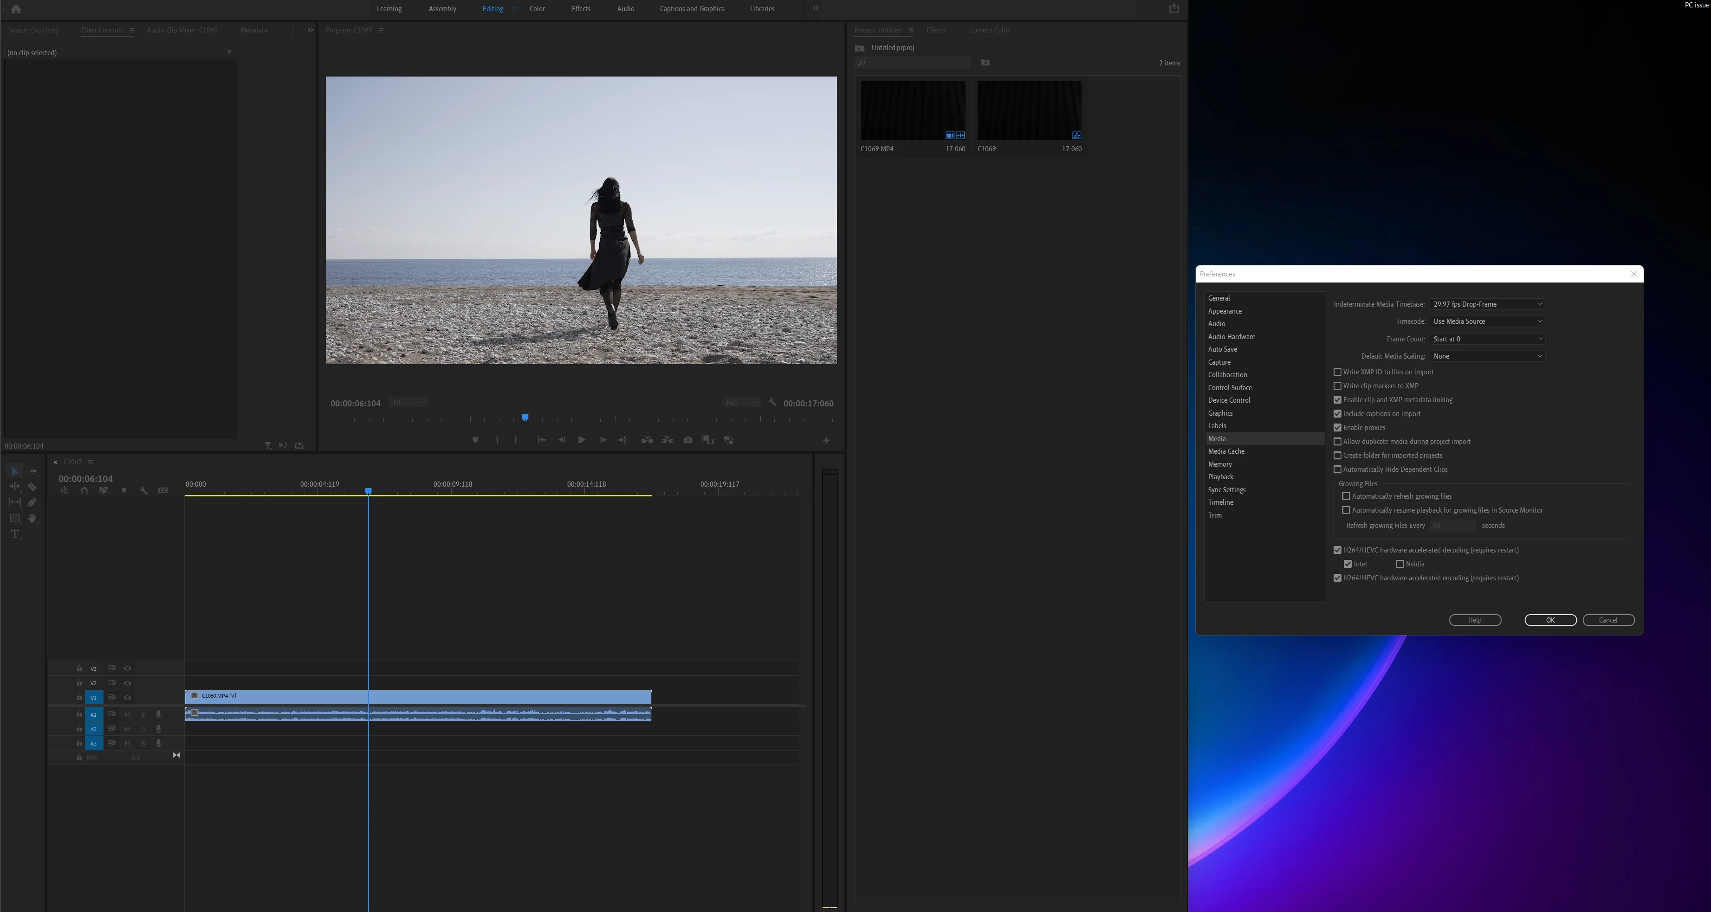This screenshot has width=1711, height=912.
Task: Click the Play button in Program monitor
Action: point(581,440)
